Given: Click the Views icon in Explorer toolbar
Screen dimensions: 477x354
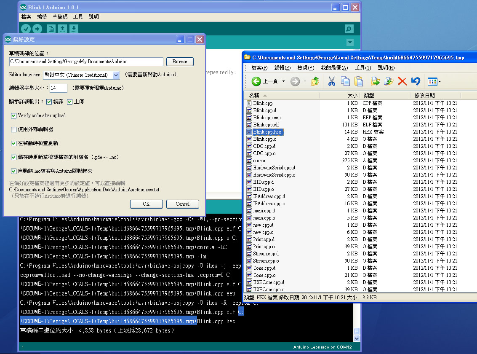Looking at the screenshot, I should pyautogui.click(x=432, y=82).
